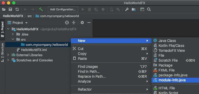
Task: Create new HTML File
Action: pos(175,88)
